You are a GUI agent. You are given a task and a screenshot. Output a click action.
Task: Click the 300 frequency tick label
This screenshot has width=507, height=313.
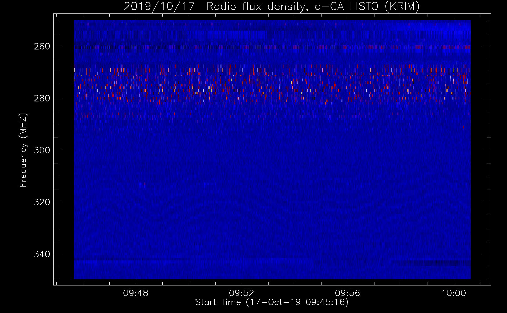pos(42,150)
